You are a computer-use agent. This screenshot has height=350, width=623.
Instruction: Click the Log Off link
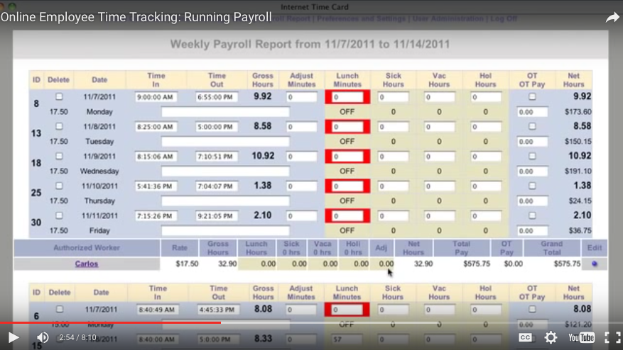click(x=502, y=18)
